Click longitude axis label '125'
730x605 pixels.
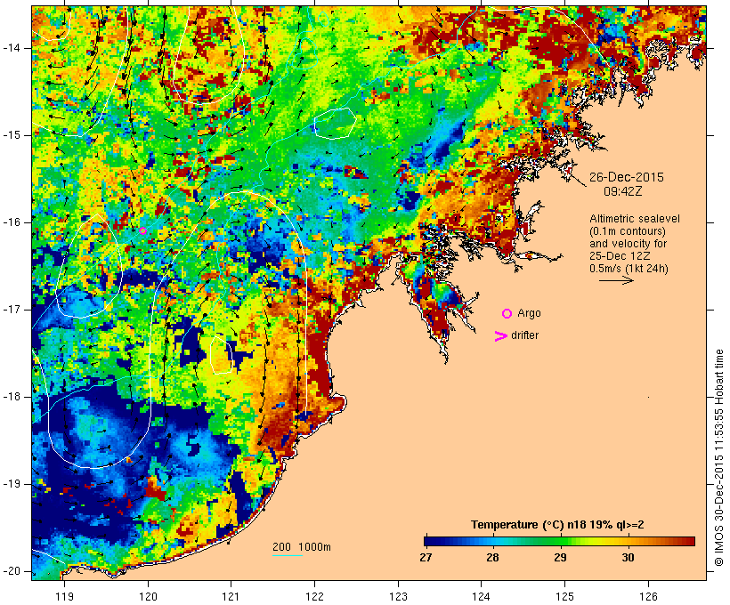click(564, 596)
